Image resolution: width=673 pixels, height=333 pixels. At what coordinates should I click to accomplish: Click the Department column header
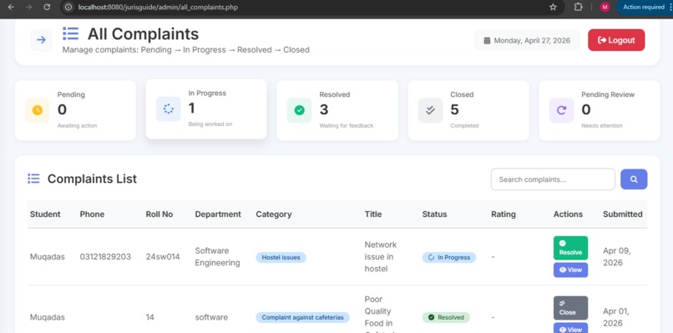pos(218,214)
